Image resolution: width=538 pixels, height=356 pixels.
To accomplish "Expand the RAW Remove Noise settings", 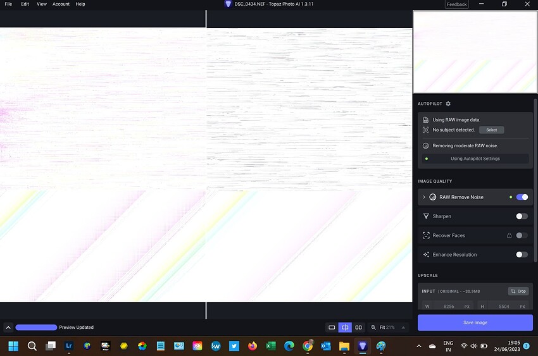I will pos(424,197).
